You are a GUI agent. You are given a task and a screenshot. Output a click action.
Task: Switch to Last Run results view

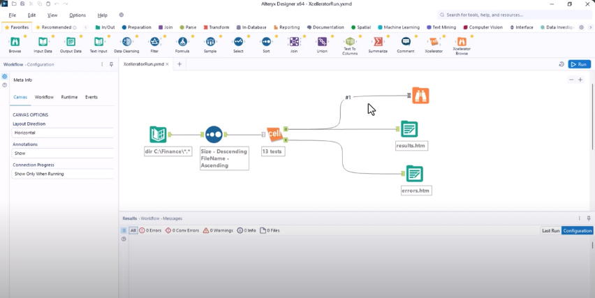[550, 230]
